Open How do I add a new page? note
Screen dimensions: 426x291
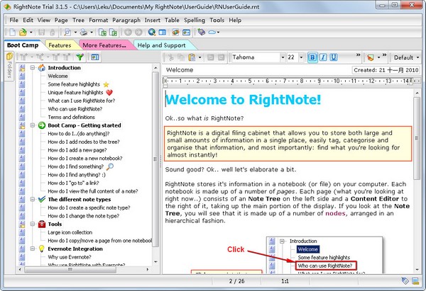click(77, 150)
